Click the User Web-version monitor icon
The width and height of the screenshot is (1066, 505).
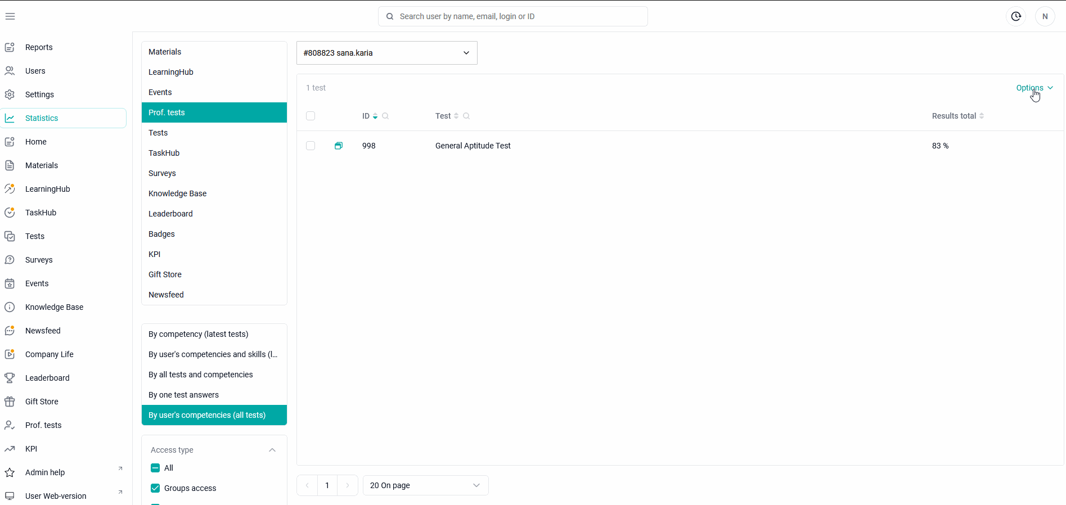coord(10,496)
